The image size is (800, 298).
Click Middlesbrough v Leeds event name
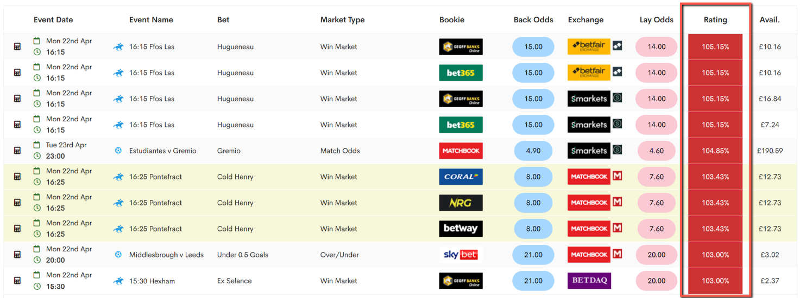[166, 255]
